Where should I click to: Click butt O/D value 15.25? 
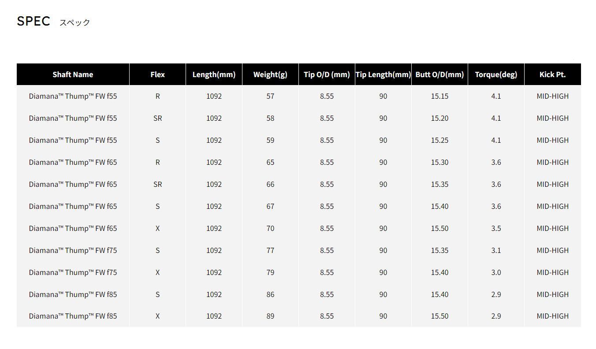point(440,140)
